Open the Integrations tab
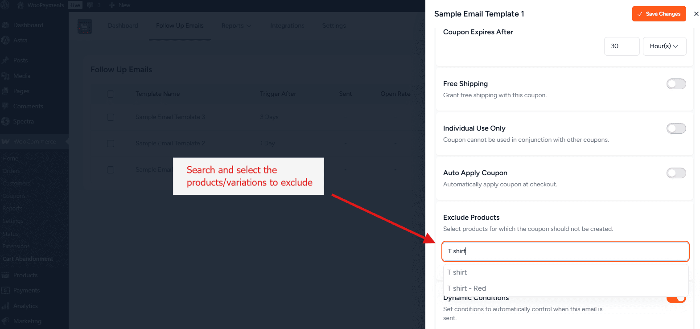This screenshot has width=700, height=329. (287, 26)
